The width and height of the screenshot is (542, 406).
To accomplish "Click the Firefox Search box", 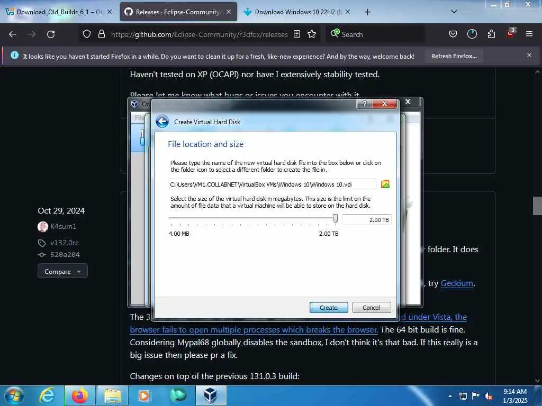I will tap(375, 34).
